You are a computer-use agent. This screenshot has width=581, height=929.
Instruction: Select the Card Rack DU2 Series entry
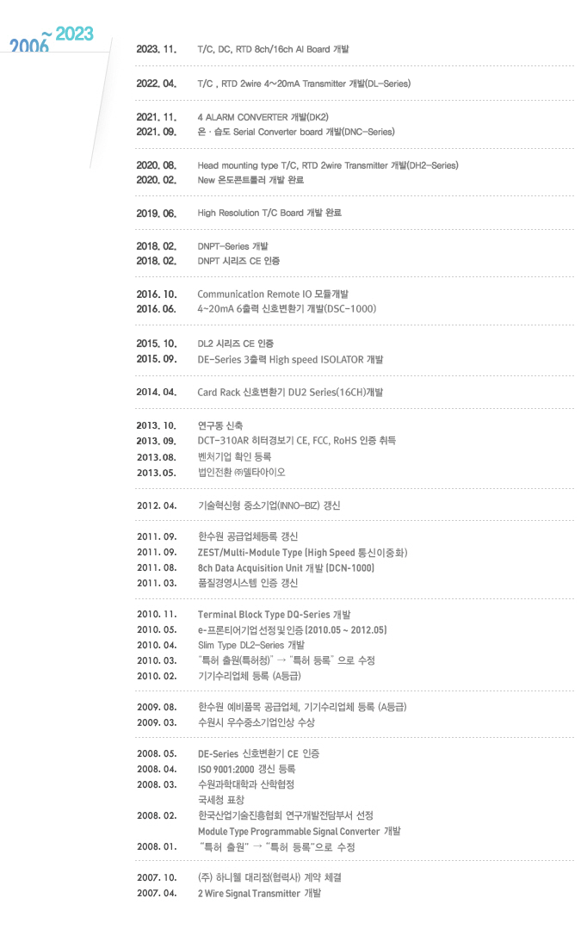(x=290, y=393)
